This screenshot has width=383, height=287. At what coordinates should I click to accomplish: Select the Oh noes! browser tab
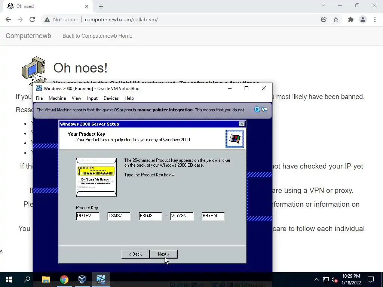click(x=48, y=6)
